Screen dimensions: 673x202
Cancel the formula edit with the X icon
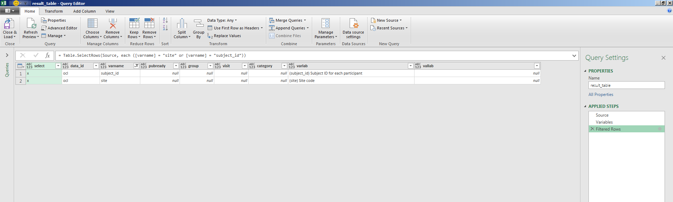tap(22, 55)
